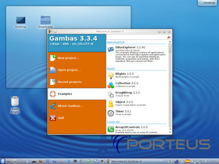This screenshot has width=219, height=164.
Task: Click the About Gambas shrimp mascot icon
Action: point(53,106)
